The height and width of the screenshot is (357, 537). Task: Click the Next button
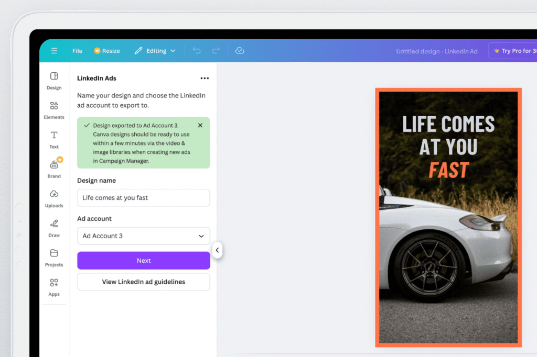143,260
